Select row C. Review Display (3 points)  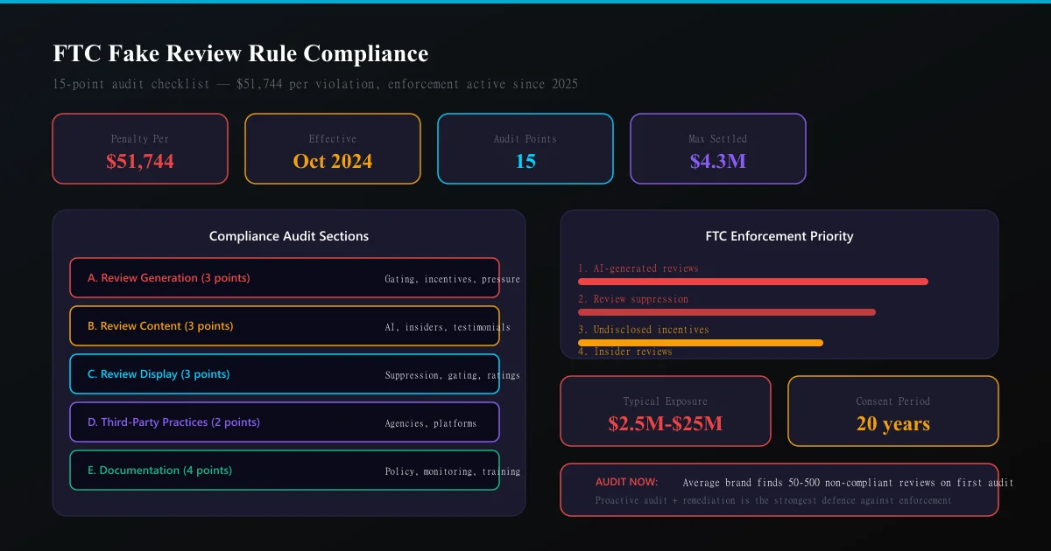point(285,374)
